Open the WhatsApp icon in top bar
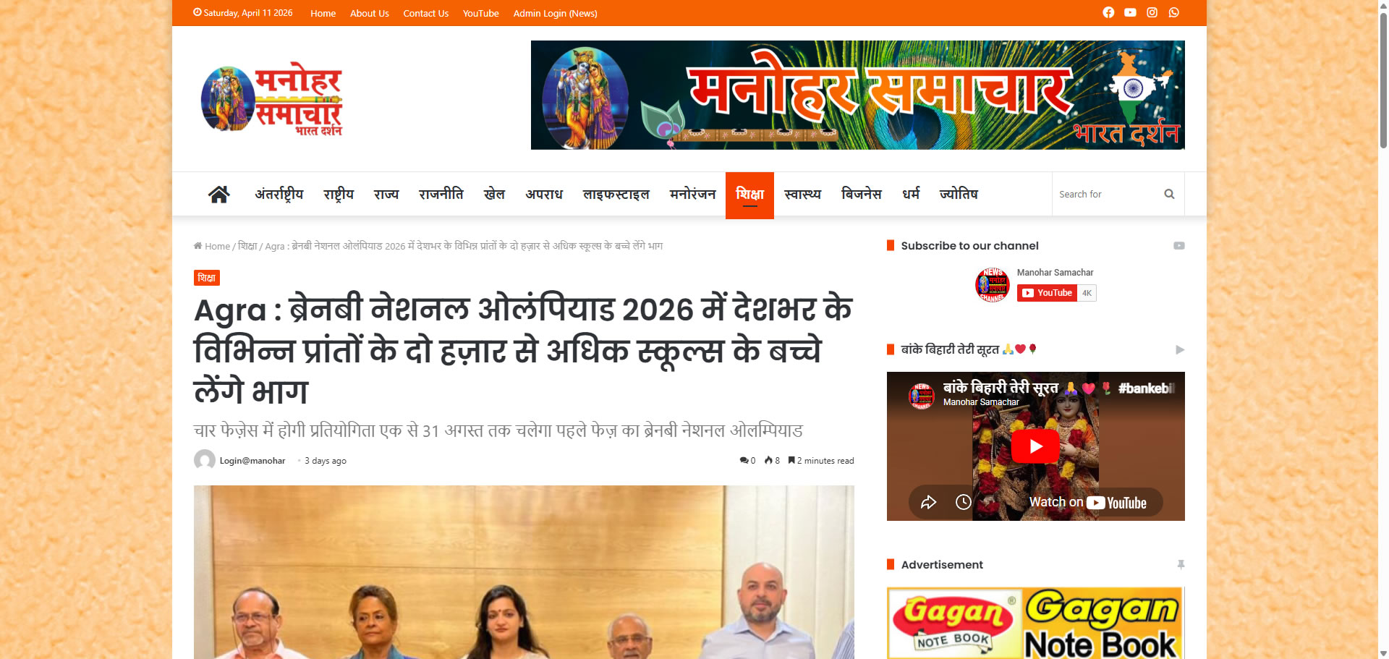This screenshot has height=659, width=1389. [1173, 12]
